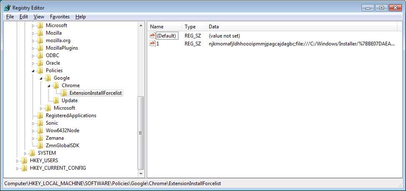Expand the Sonic key
This screenshot has height=191, width=406.
pos(33,123)
